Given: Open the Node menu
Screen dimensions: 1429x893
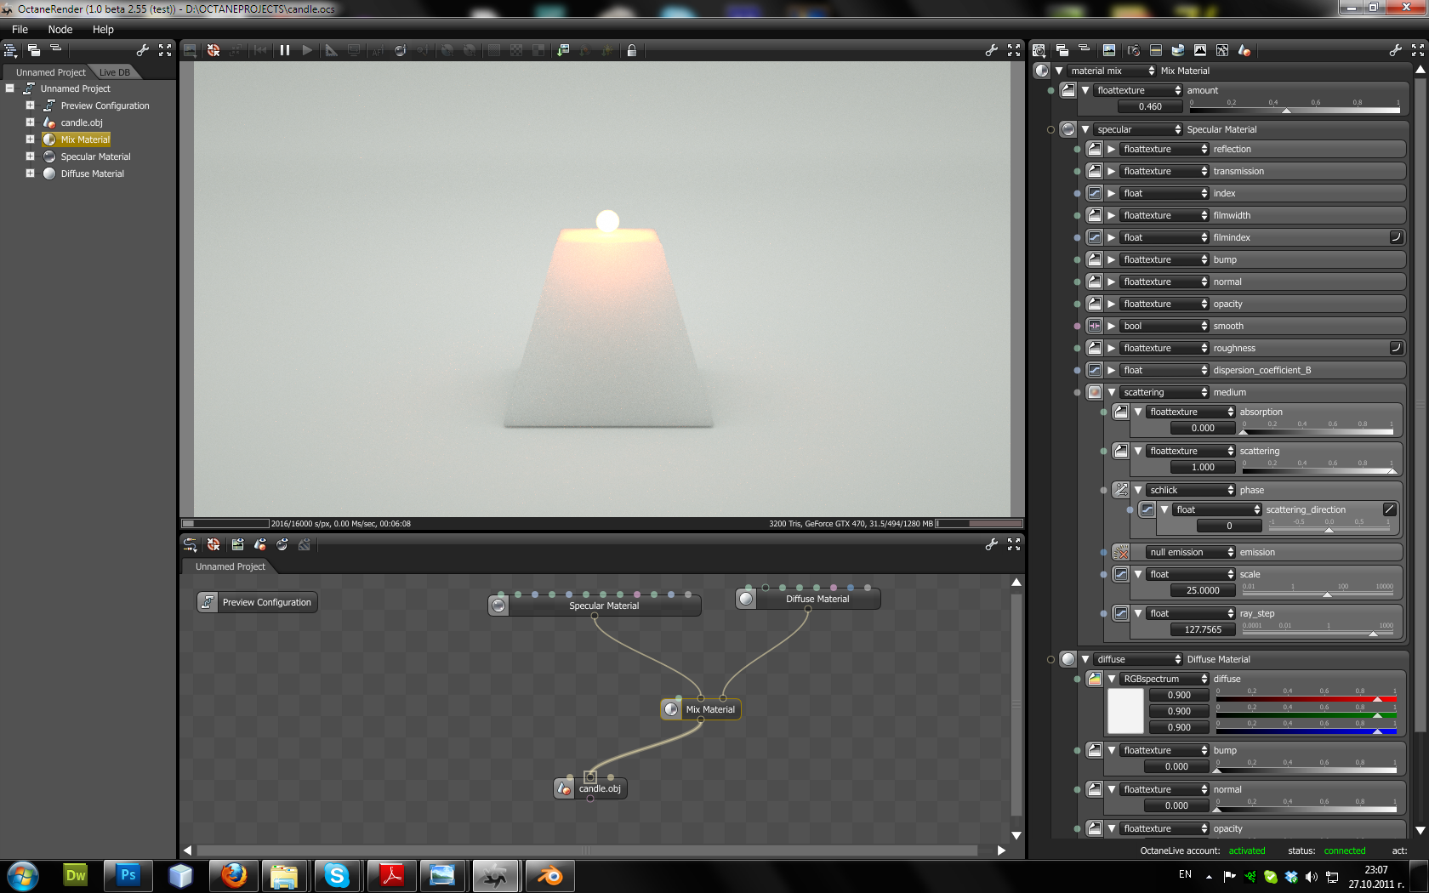Looking at the screenshot, I should click(60, 29).
